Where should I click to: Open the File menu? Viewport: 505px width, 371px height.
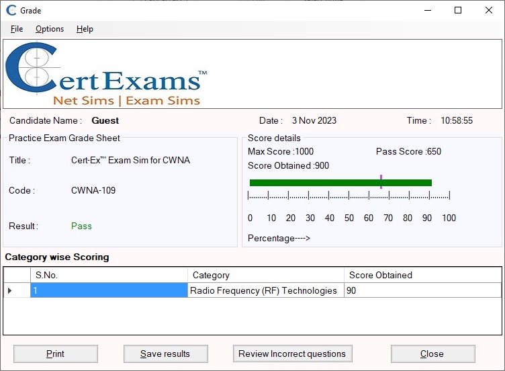(x=16, y=29)
